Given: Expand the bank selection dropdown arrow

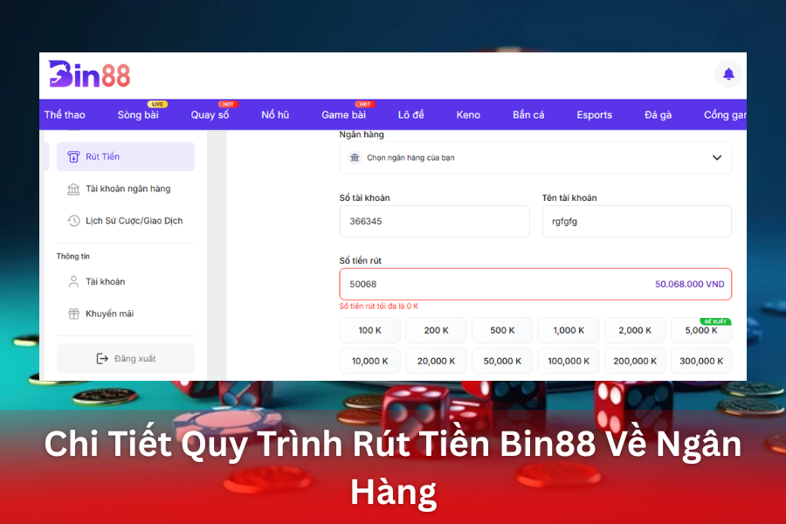Looking at the screenshot, I should (717, 157).
